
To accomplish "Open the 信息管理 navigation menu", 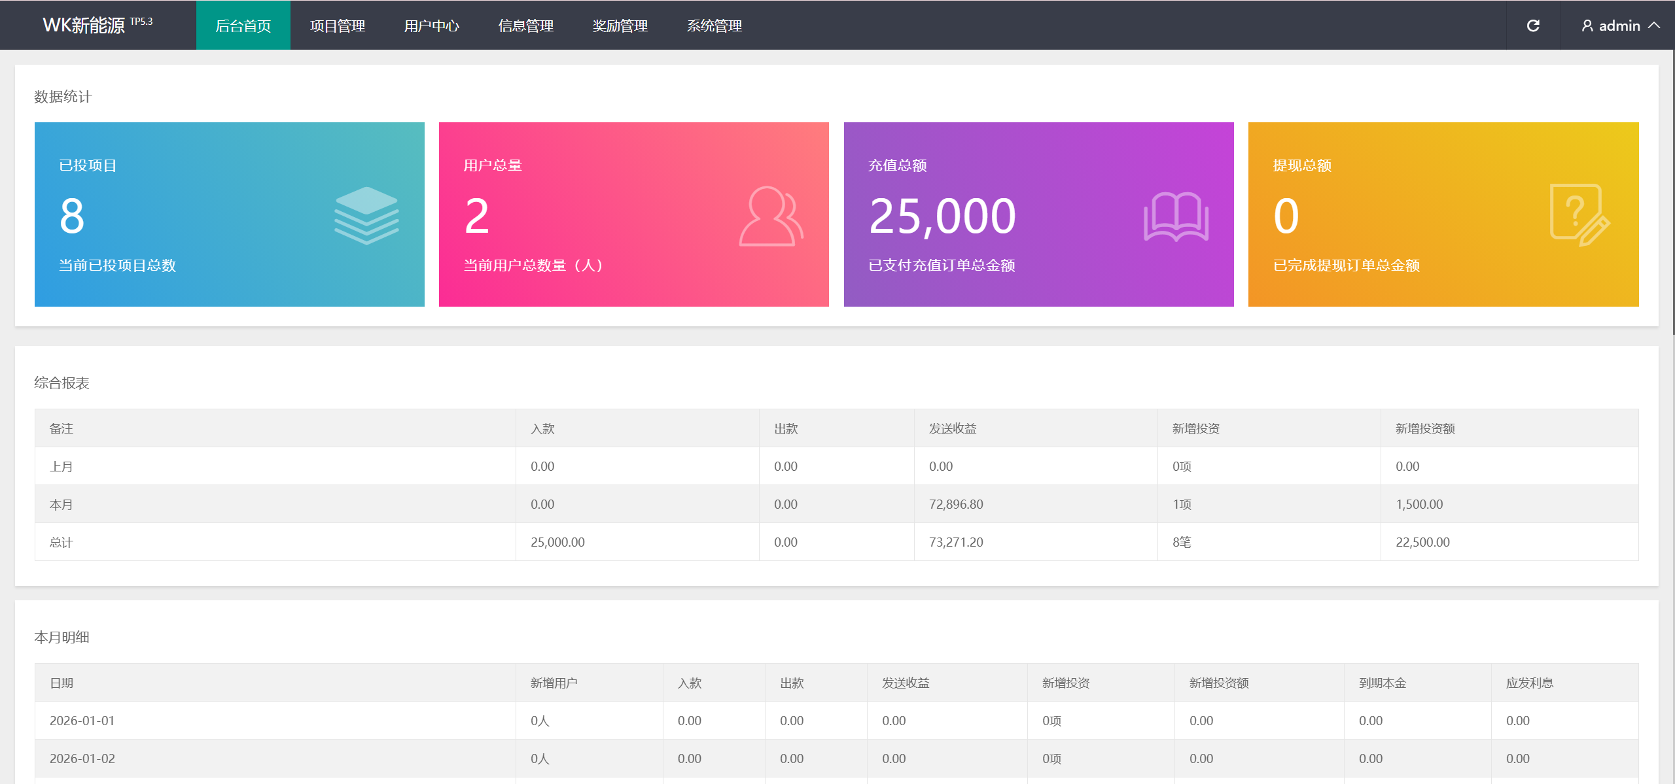I will pyautogui.click(x=525, y=26).
